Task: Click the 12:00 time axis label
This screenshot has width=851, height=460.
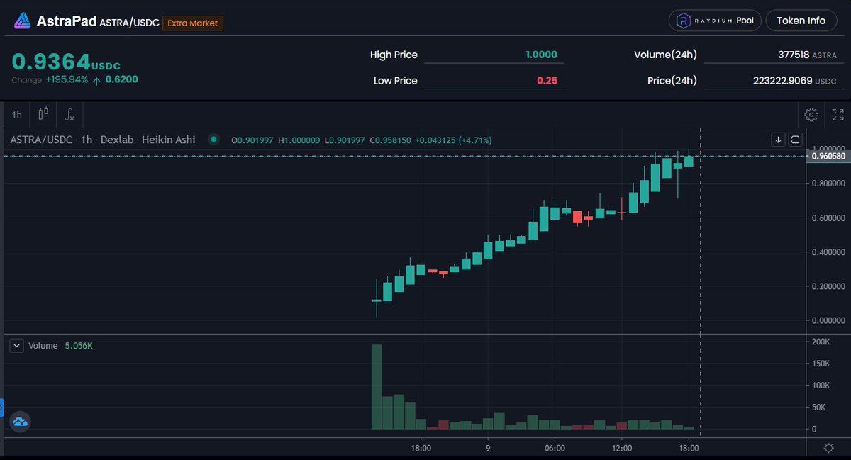Action: click(622, 448)
